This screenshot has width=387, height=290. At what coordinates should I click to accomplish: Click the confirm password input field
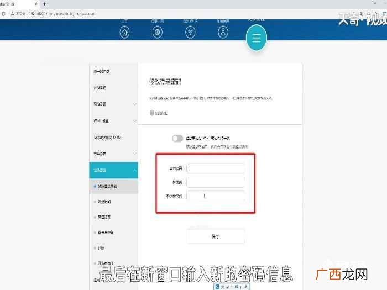(216, 196)
